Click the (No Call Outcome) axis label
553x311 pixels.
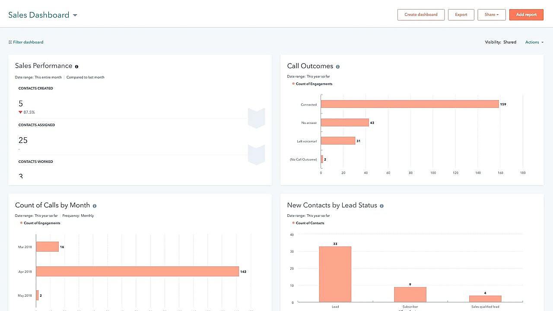pyautogui.click(x=303, y=159)
